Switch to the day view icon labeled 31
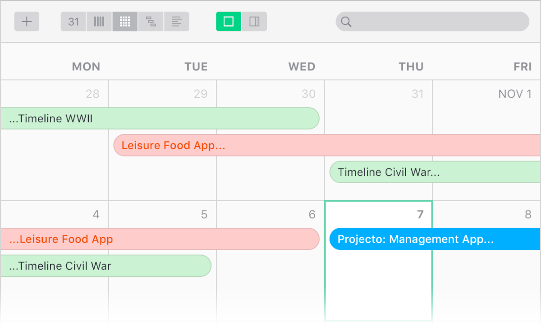Viewport: 541px width, 326px height. 73,22
